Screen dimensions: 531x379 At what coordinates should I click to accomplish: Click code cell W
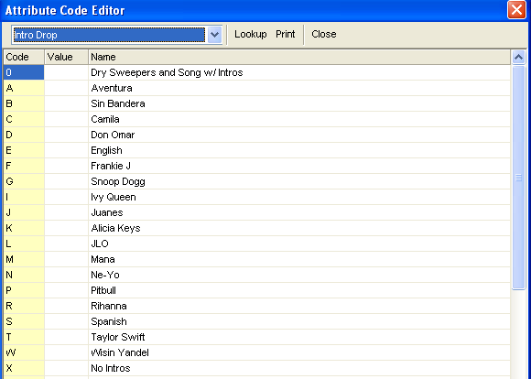[x=24, y=353]
